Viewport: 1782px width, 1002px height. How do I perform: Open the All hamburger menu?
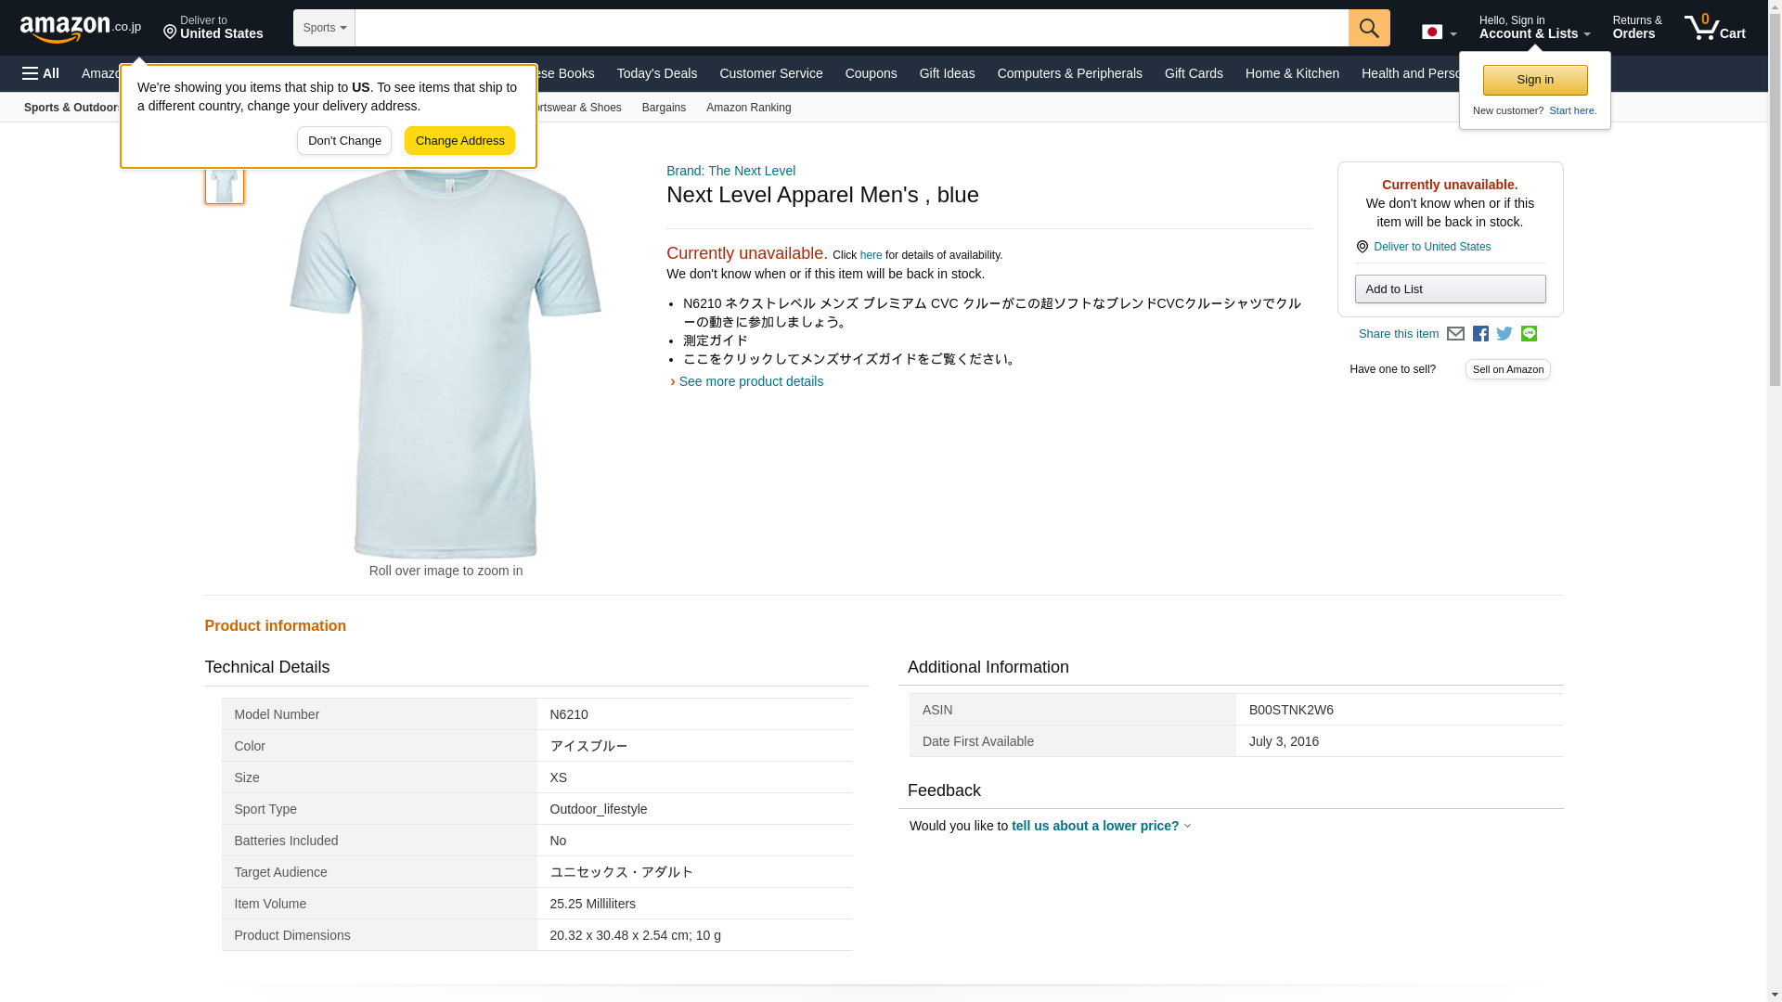tap(41, 73)
